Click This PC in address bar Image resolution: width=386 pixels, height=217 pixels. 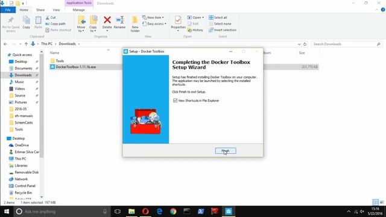click(x=47, y=44)
